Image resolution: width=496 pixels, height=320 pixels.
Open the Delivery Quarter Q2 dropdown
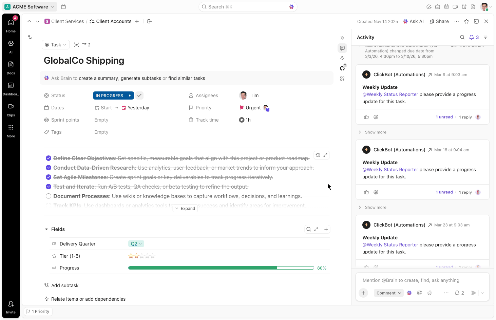(x=136, y=244)
